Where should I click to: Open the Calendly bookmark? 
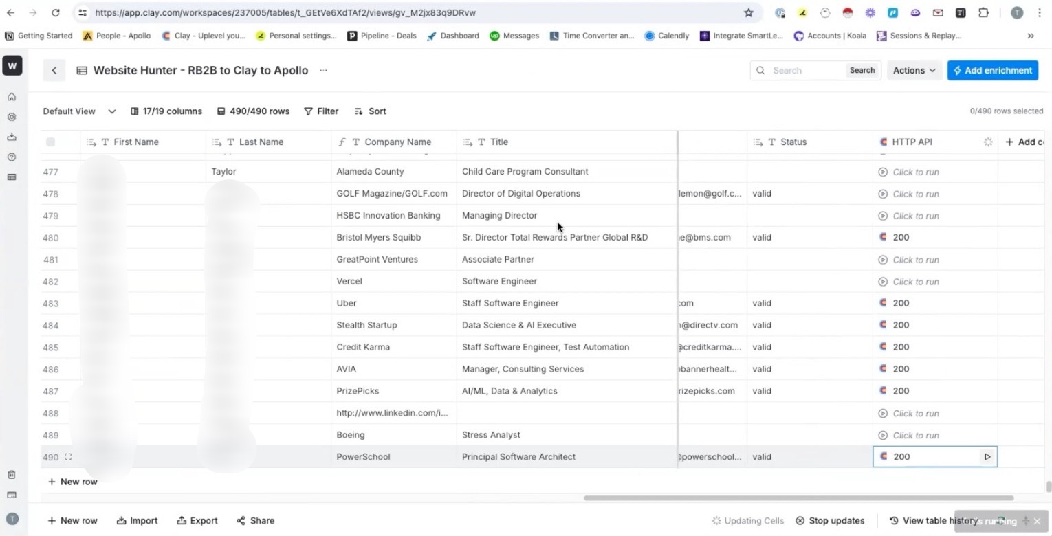point(666,36)
